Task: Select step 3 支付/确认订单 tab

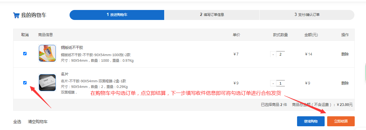Action: coord(307,15)
